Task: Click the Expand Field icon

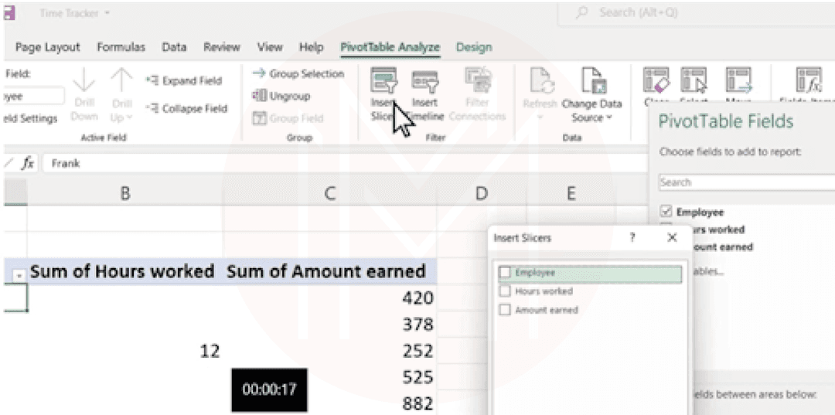Action: point(152,81)
